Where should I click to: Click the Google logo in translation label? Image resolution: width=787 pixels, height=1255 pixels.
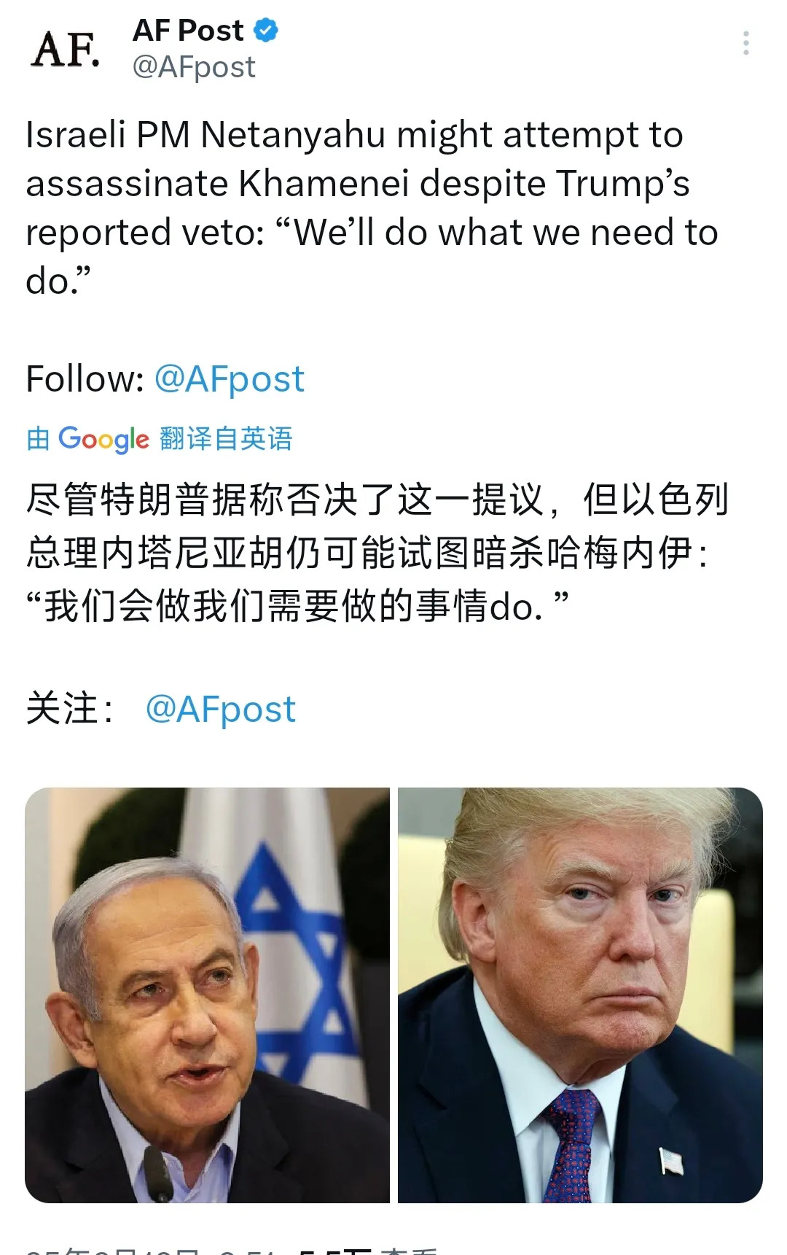103,439
